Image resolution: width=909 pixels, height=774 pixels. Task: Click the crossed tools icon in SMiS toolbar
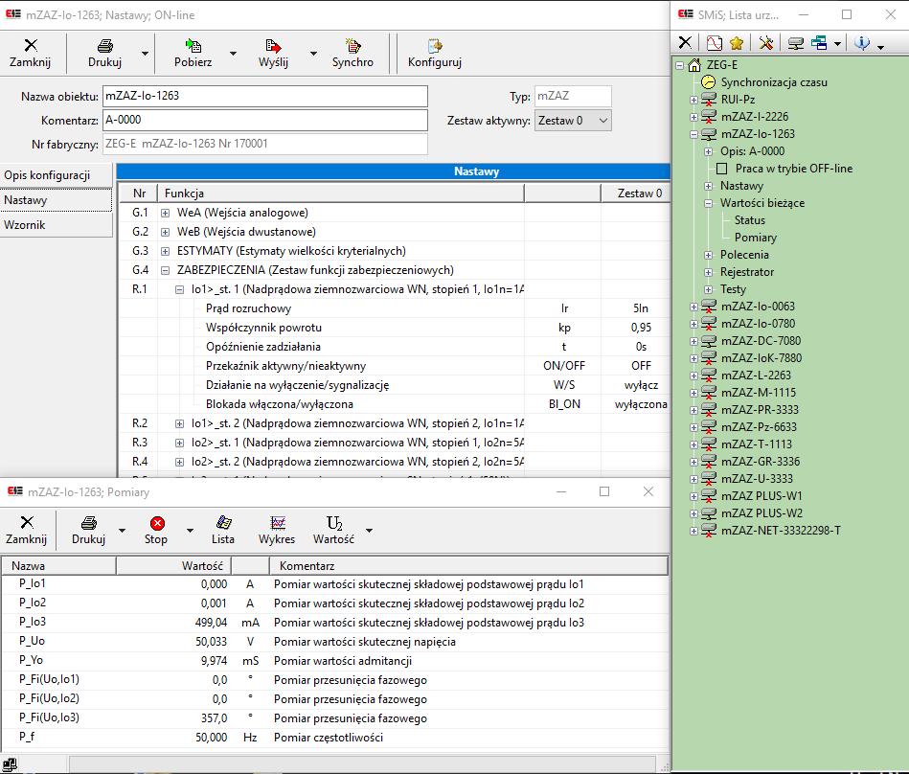(766, 43)
